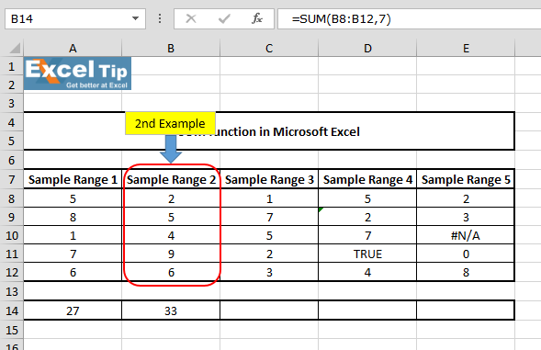This screenshot has width=541, height=350.
Task: Click the Select All corner triangle
Action: (15, 48)
